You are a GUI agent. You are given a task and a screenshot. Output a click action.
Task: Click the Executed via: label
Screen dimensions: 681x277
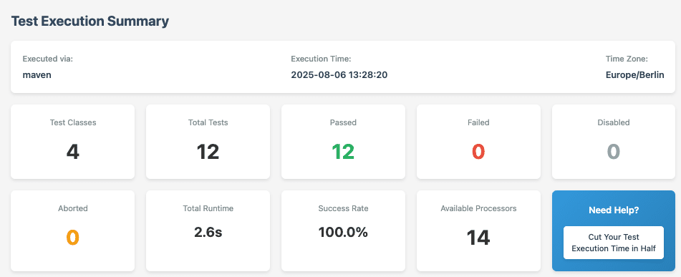(x=48, y=59)
